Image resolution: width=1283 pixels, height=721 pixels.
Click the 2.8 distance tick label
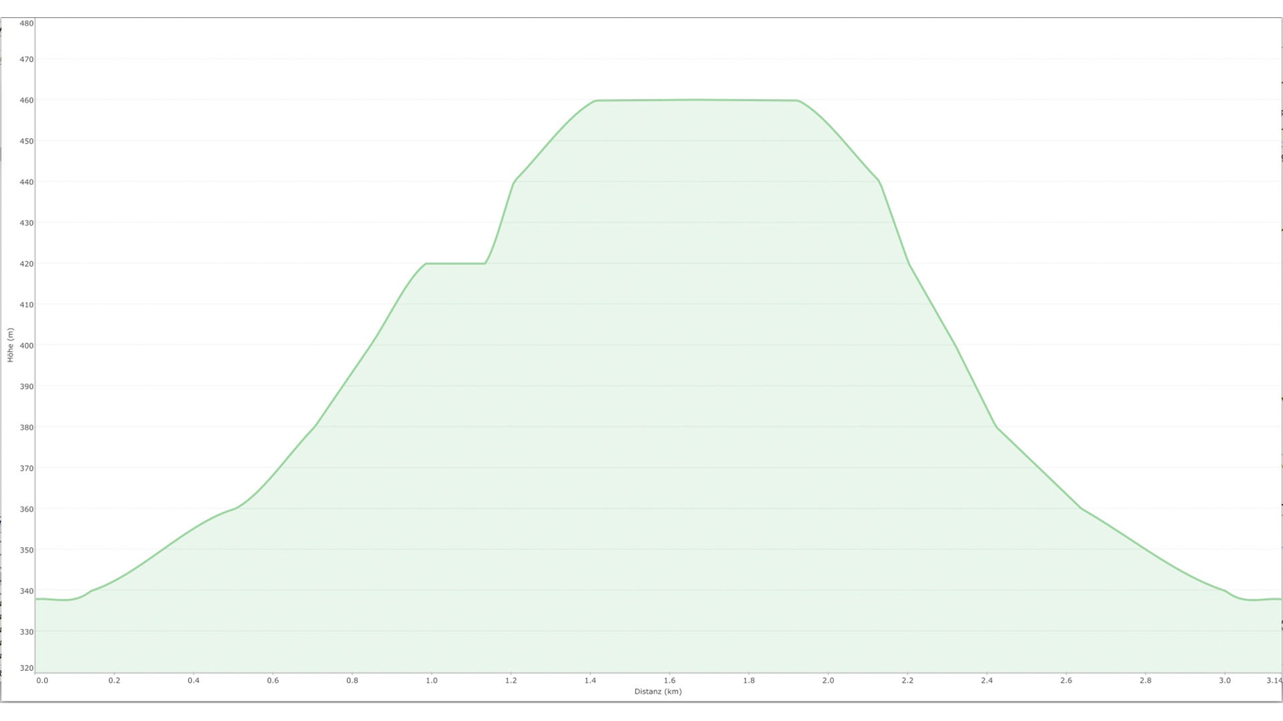tap(1145, 681)
